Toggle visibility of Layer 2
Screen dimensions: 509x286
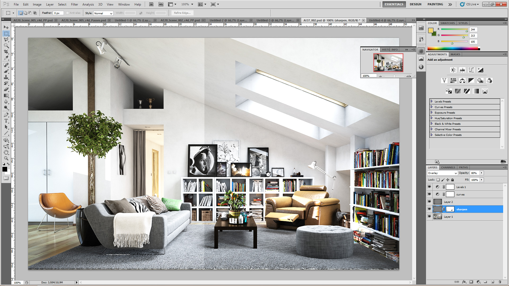[x=429, y=202]
